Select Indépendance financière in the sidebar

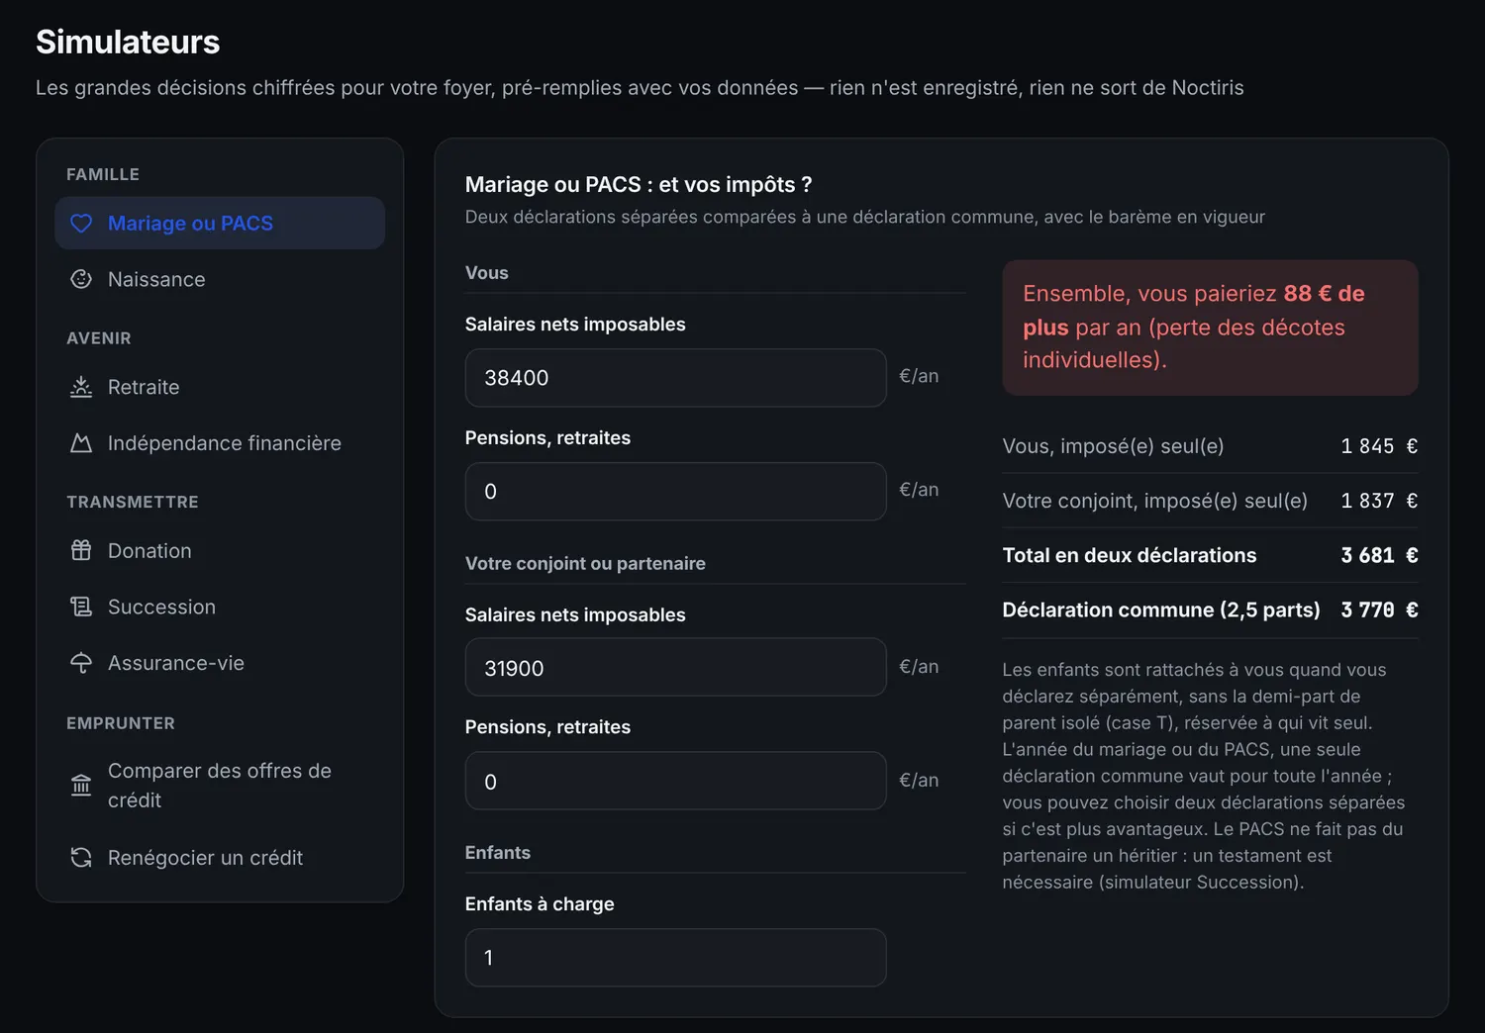[220, 443]
